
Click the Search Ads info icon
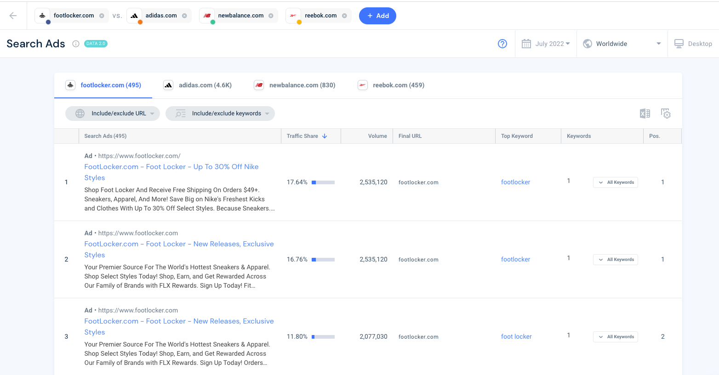tap(76, 44)
